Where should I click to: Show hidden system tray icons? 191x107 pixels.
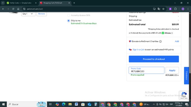pyautogui.click(x=154, y=104)
